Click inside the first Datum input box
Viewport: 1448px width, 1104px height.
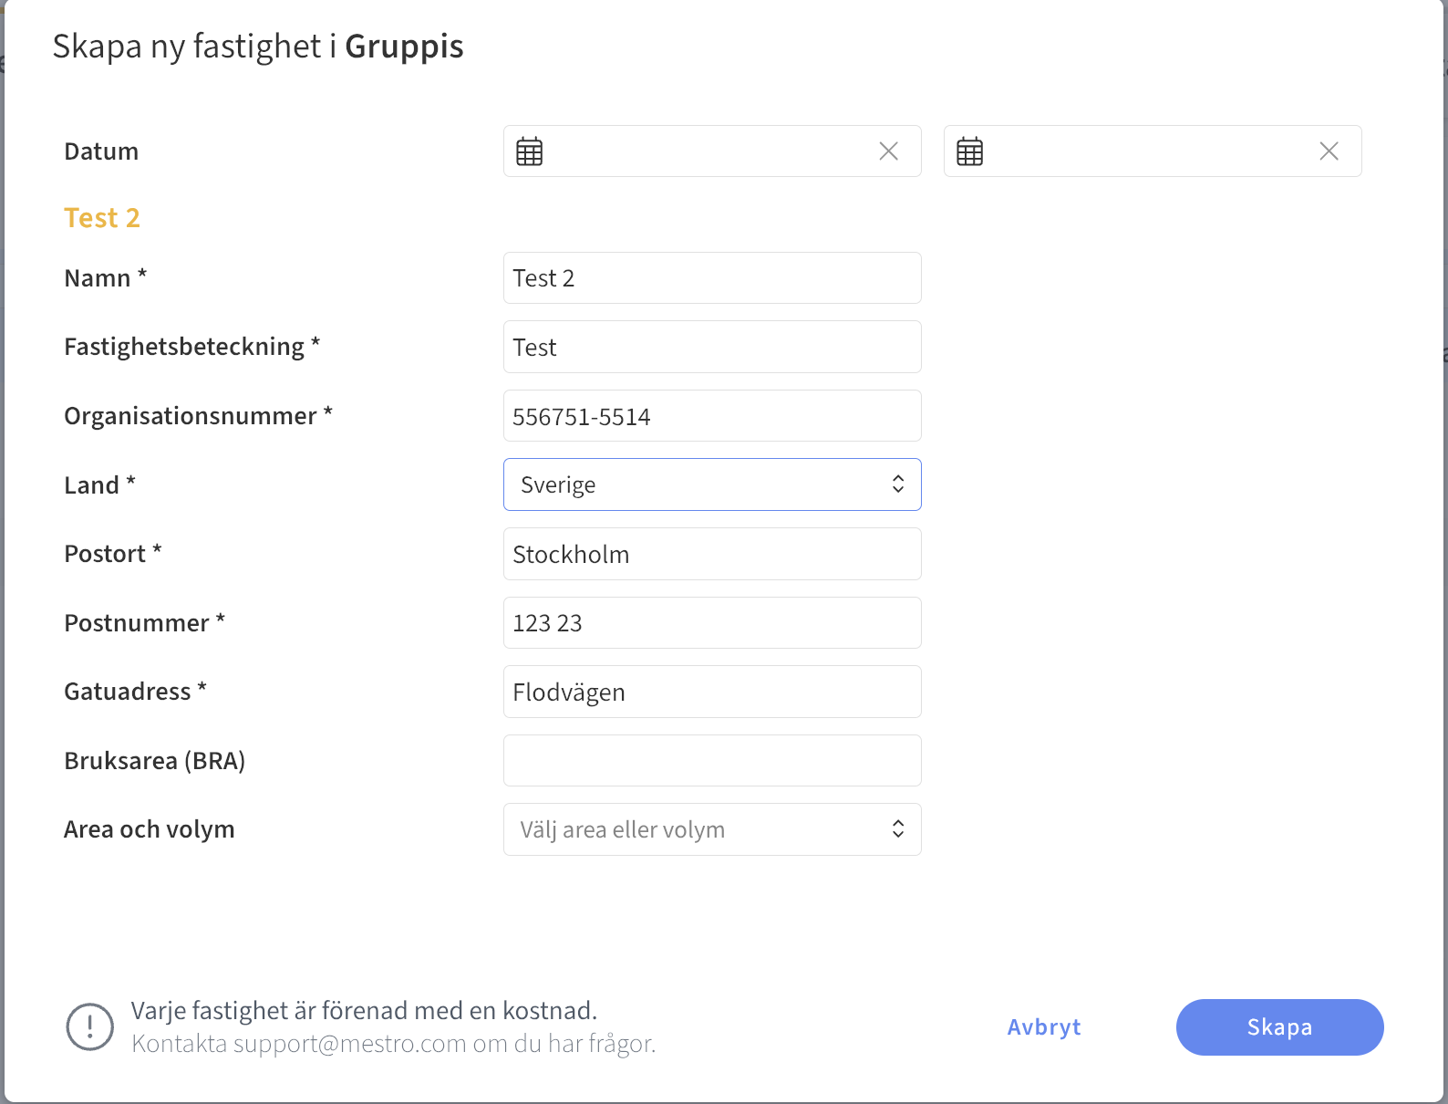(712, 151)
